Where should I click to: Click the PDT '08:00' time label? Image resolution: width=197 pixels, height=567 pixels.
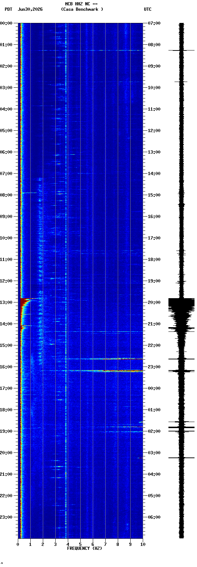pyautogui.click(x=6, y=195)
